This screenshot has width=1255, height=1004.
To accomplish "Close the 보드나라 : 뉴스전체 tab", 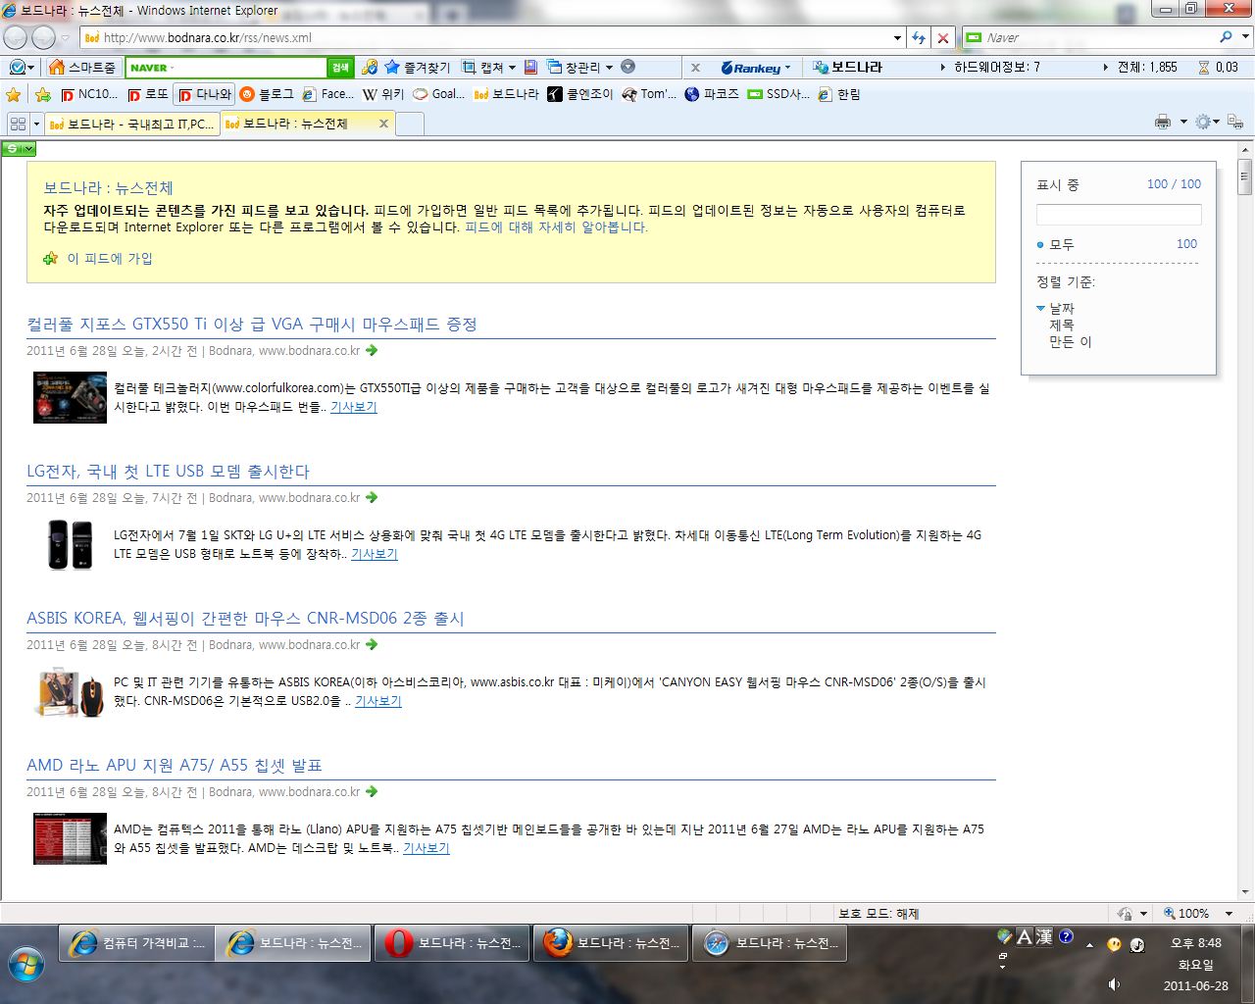I will click(x=383, y=124).
